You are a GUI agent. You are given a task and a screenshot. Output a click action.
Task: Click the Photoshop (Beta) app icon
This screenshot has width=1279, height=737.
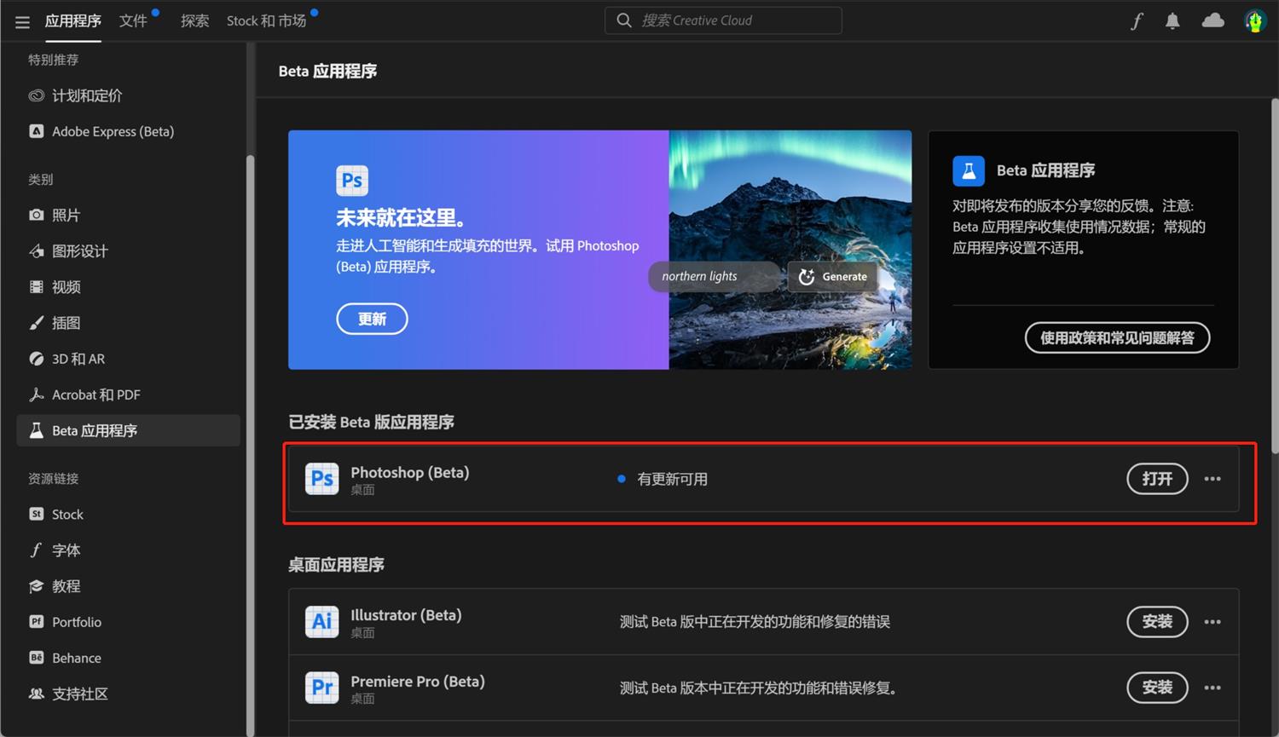pos(322,479)
